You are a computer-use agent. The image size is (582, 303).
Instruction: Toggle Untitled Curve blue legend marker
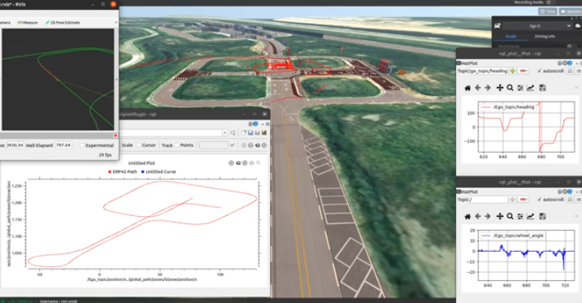pos(142,171)
